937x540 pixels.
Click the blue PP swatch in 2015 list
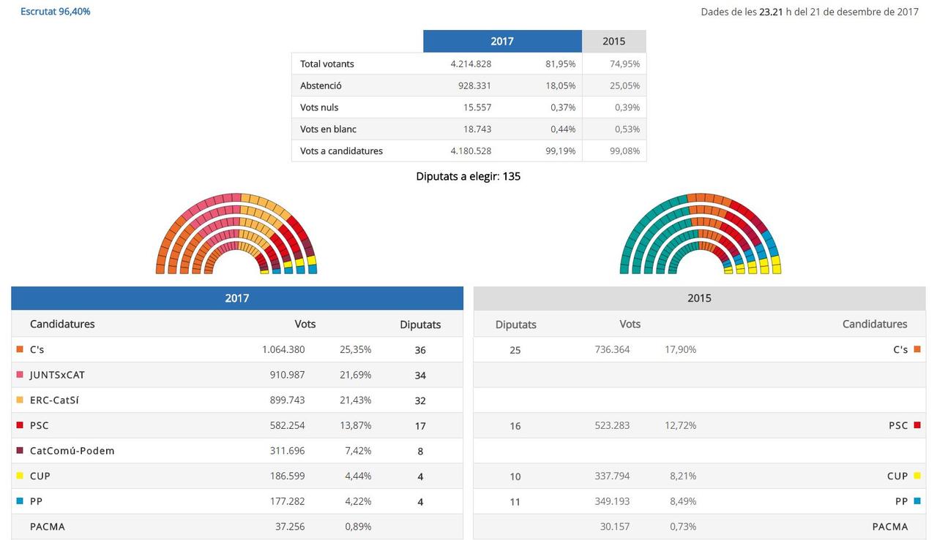[x=917, y=501]
